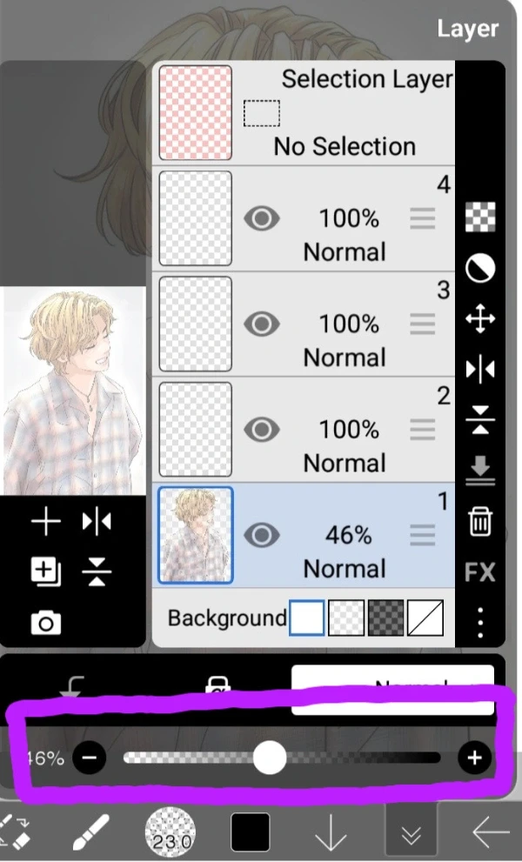This screenshot has width=522, height=862.
Task: Add layer from camera icon
Action: tap(45, 623)
